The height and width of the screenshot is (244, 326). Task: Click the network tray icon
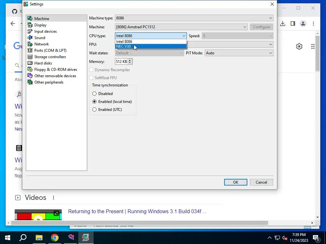tap(277, 238)
